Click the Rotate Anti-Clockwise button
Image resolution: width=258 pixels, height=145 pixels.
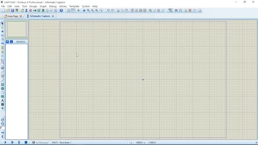click(2, 124)
